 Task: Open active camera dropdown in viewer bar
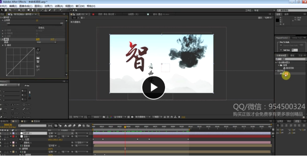coord(143,117)
